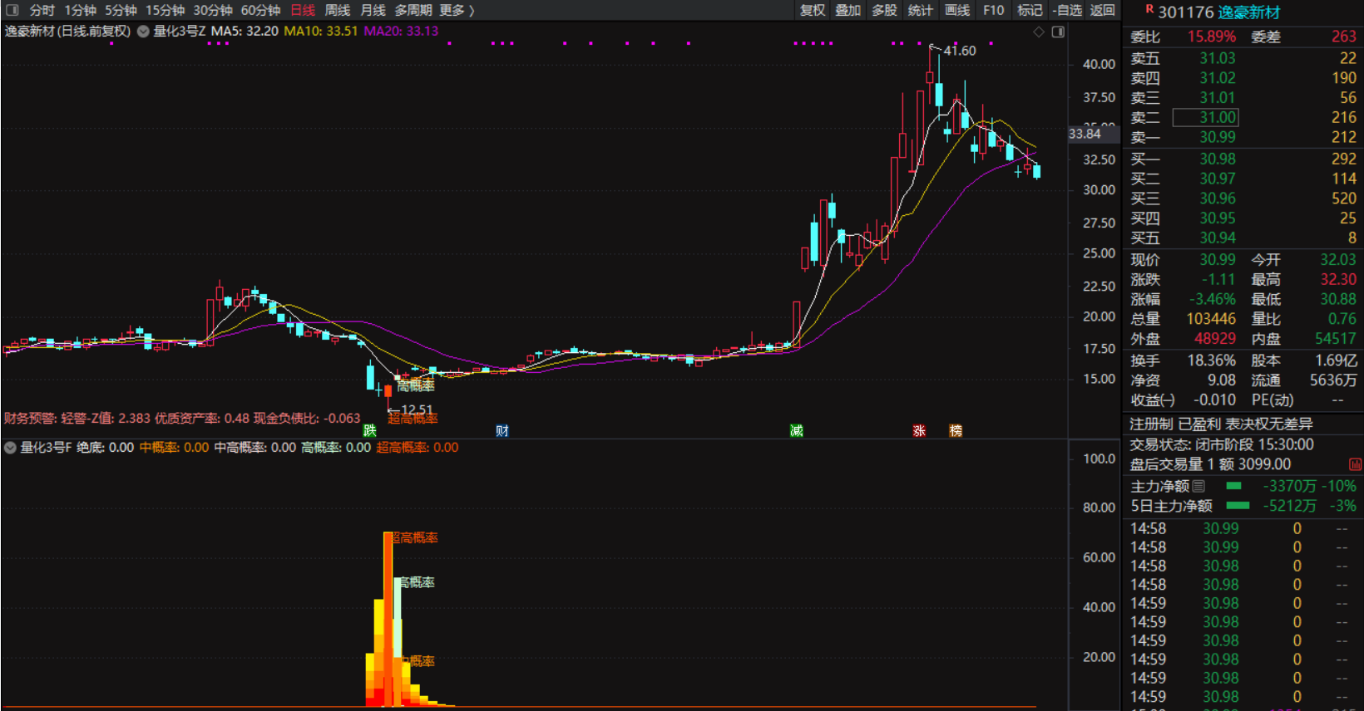Switch to the 周线 weekly chart tab
Viewport: 1364px width, 711px height.
point(337,10)
